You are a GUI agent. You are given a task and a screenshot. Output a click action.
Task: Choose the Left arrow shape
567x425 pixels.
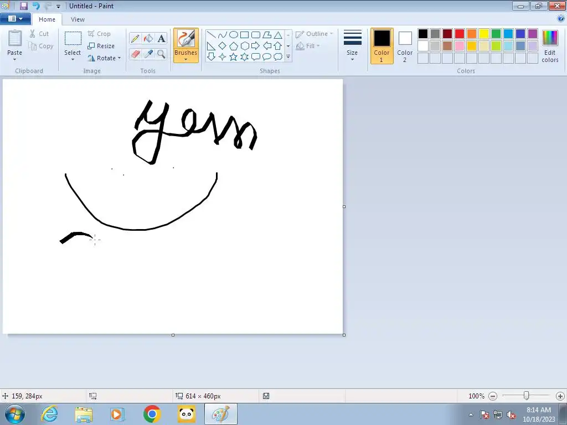click(x=267, y=46)
